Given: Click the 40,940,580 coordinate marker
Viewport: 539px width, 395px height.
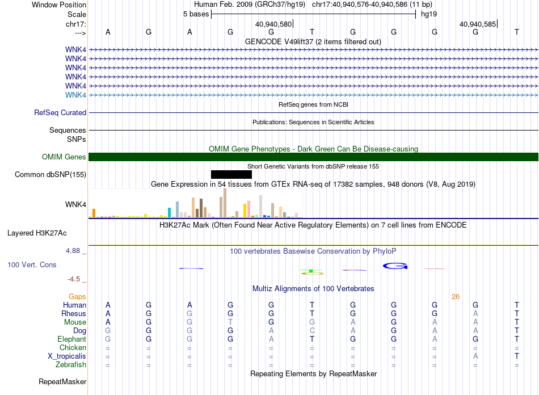Looking at the screenshot, I should (x=273, y=24).
